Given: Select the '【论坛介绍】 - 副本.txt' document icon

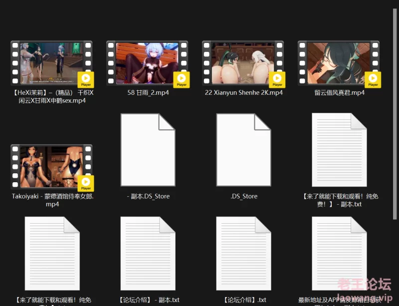Looking at the screenshot, I should click(x=148, y=254).
